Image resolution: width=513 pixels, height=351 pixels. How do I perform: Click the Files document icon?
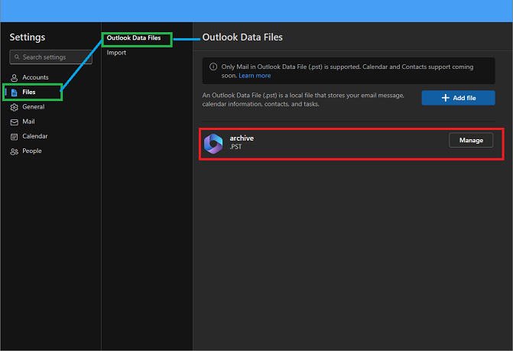tap(14, 93)
